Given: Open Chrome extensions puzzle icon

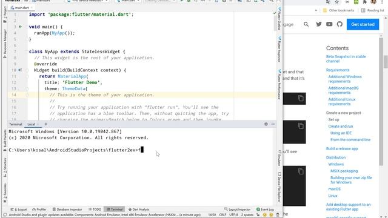Looking at the screenshot, I should [x=364, y=2].
